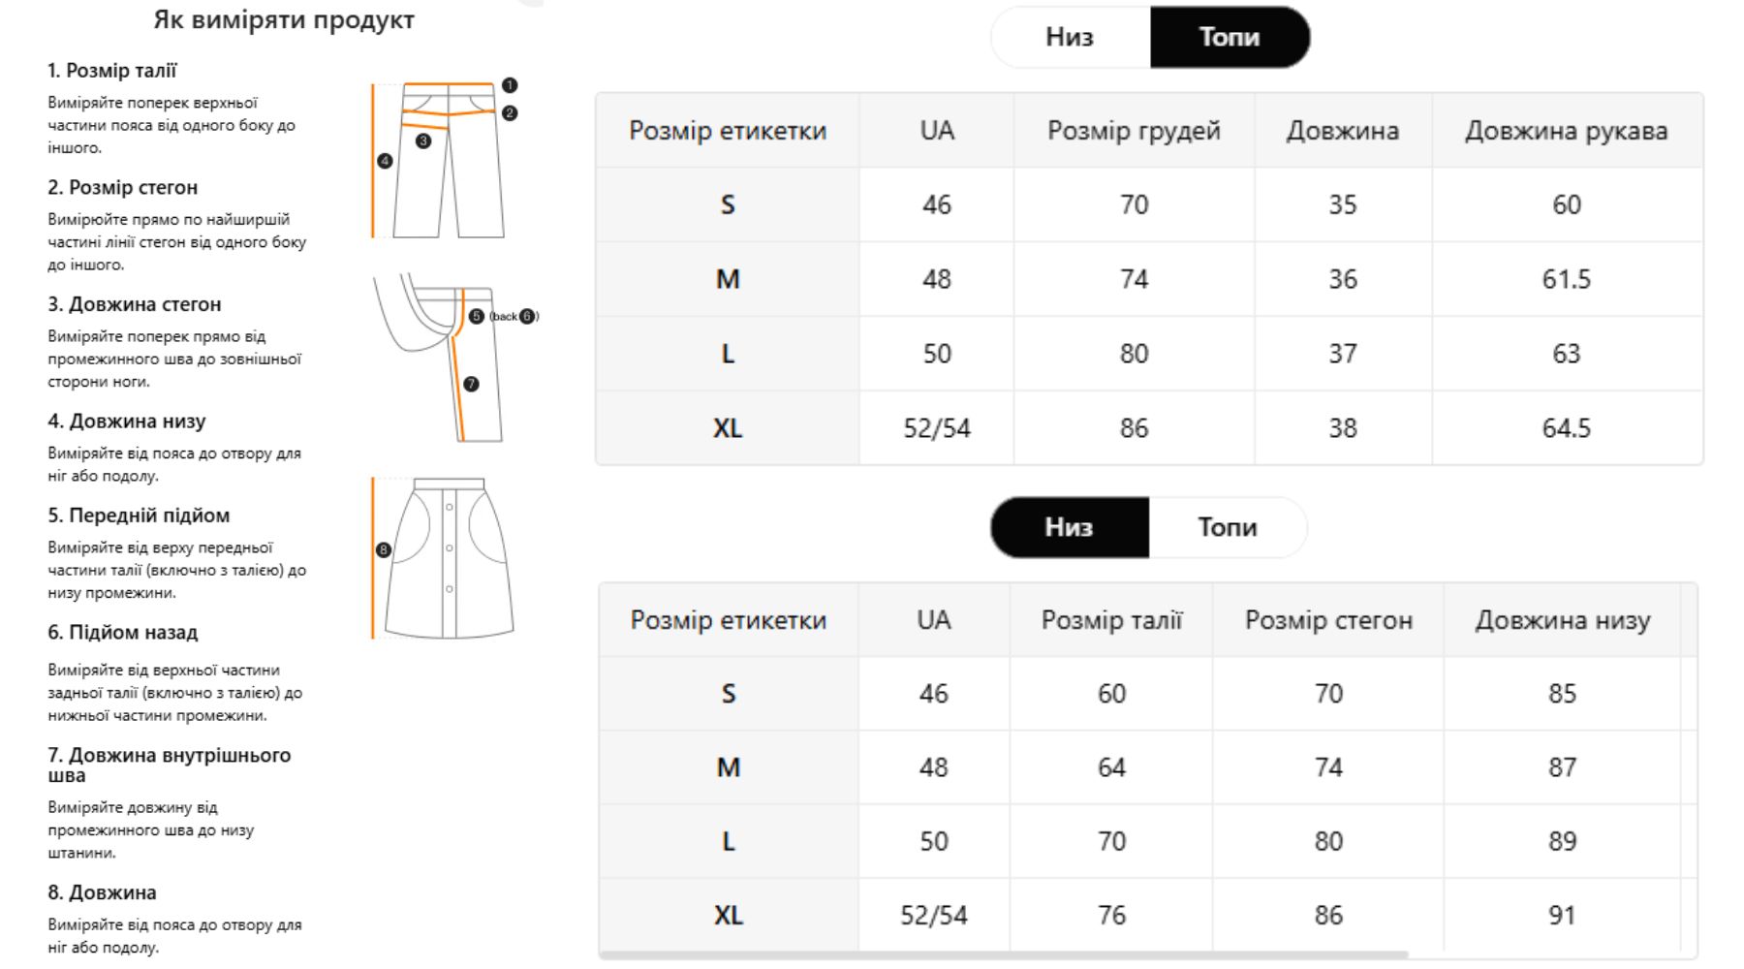Select the Топи tab in the upper toggle
Viewport: 1744px width, 969px height.
point(1230,37)
